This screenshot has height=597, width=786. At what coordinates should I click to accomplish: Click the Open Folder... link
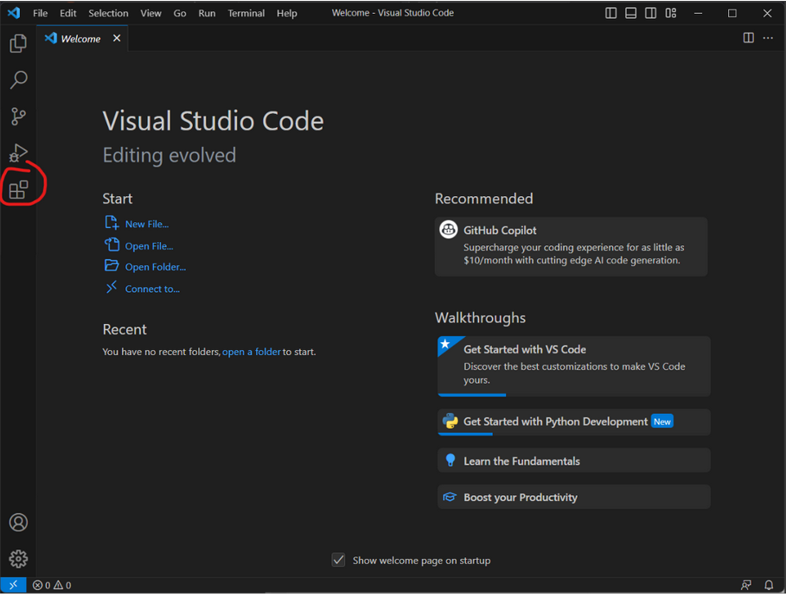coord(155,267)
